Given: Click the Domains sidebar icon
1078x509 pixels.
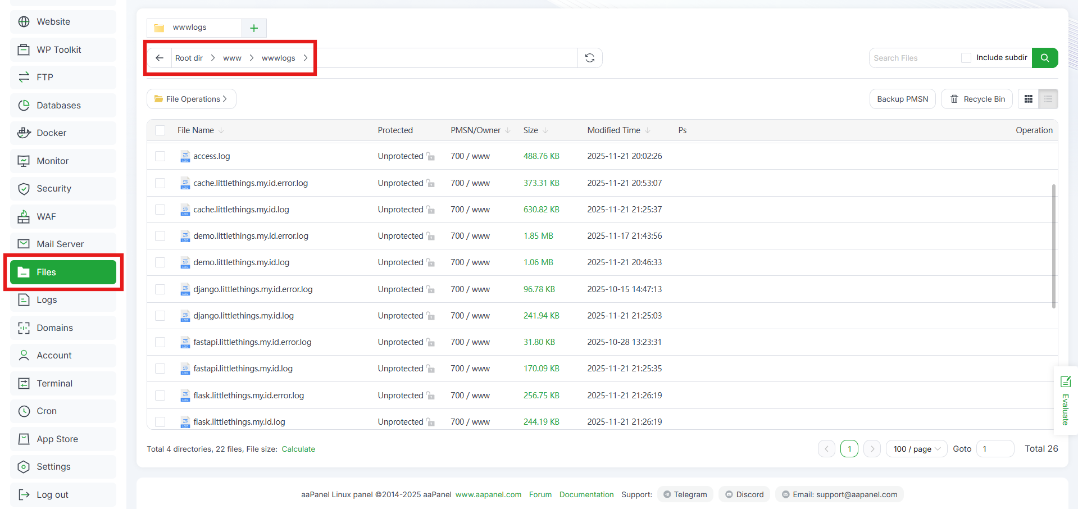Looking at the screenshot, I should point(24,328).
